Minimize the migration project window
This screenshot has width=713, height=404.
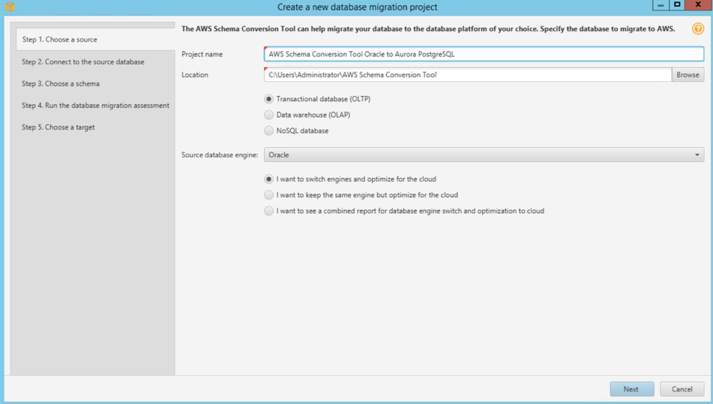[661, 5]
